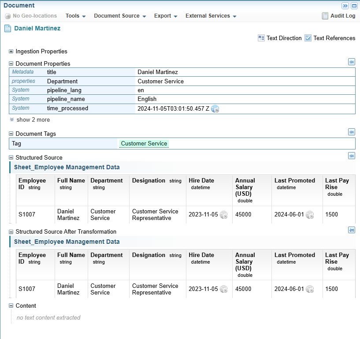Open the Export menu
Viewport: 360px width, 339px height.
[x=165, y=16]
